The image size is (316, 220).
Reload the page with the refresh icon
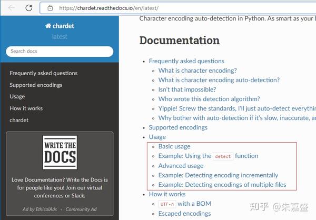28,8
